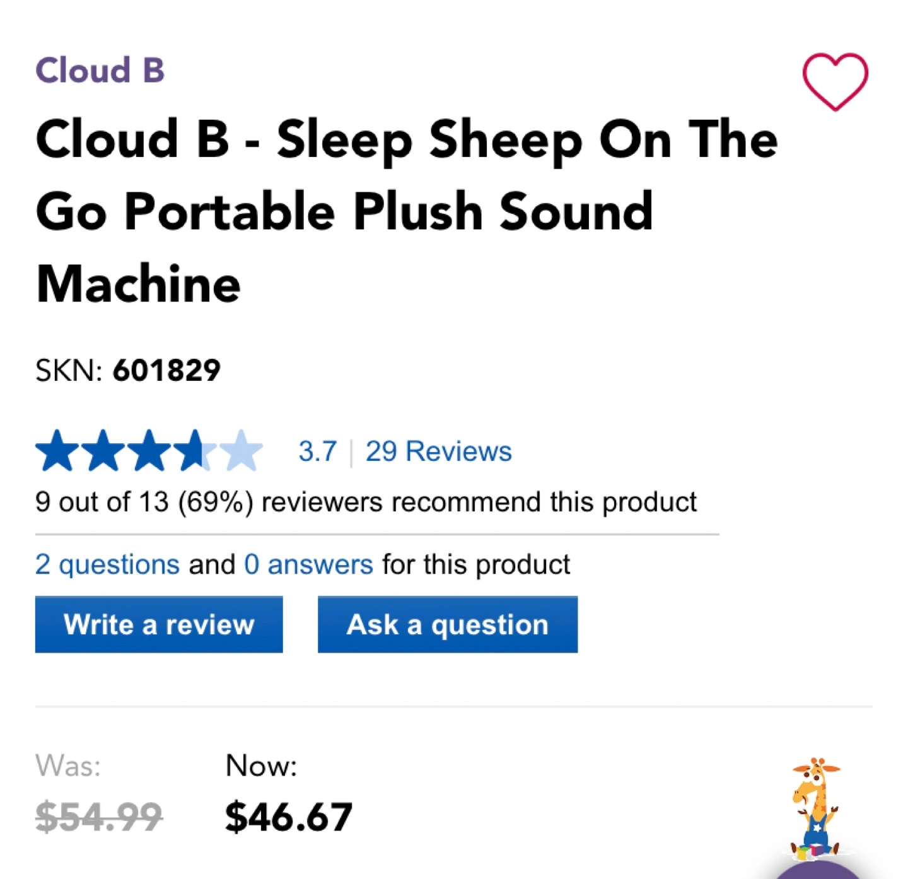Add product to wishlist with heart icon
908x879 pixels.
(835, 82)
